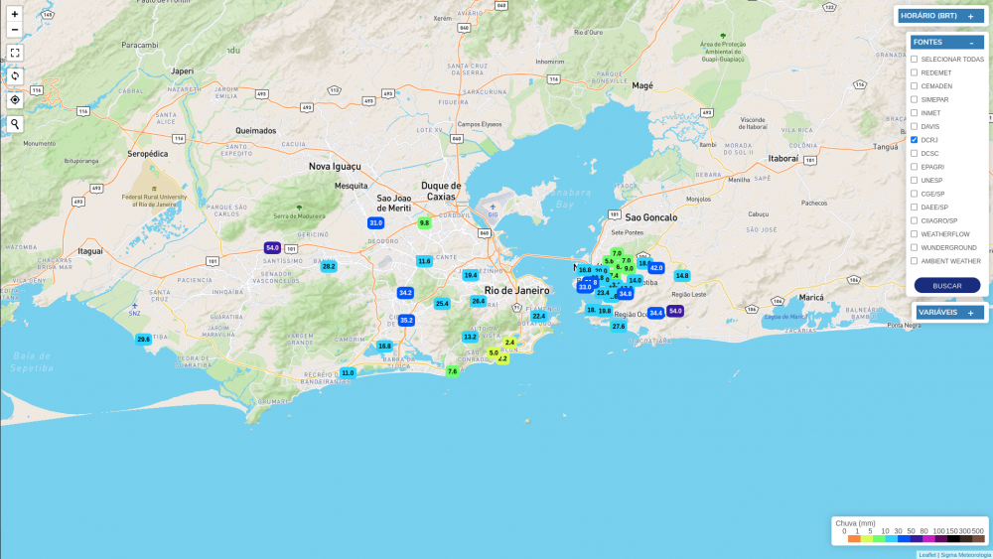The image size is (993, 559).
Task: Click the BUSCAR button
Action: coord(946,286)
